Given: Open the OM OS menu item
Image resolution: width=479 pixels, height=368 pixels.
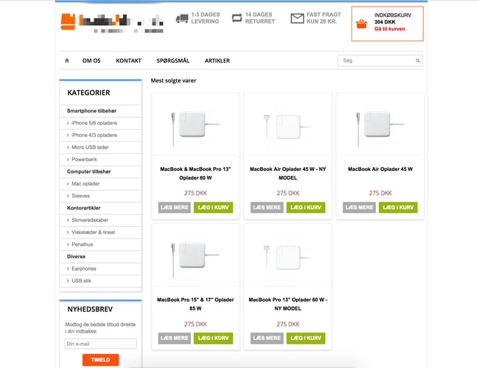Looking at the screenshot, I should [x=91, y=61].
